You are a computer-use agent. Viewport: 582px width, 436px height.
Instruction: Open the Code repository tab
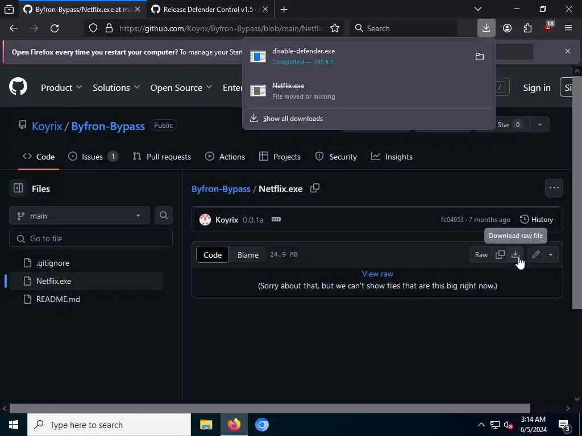(39, 157)
